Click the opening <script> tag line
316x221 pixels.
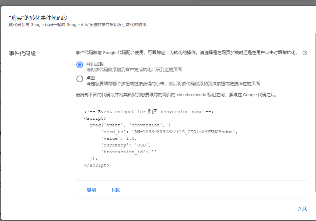95,118
